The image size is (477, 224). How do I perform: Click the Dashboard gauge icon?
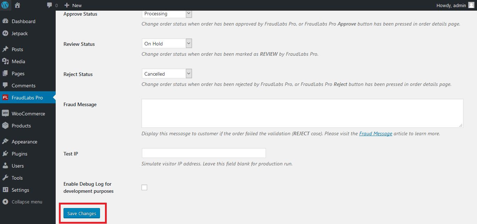(x=5, y=21)
